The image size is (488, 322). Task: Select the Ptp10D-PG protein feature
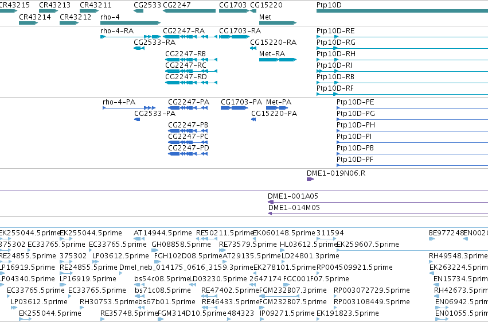coord(412,119)
